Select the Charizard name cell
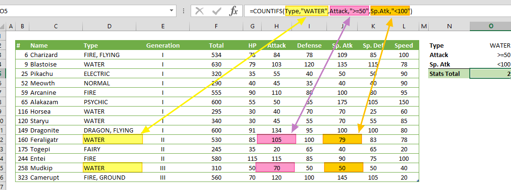The image size is (511, 190). (x=56, y=55)
